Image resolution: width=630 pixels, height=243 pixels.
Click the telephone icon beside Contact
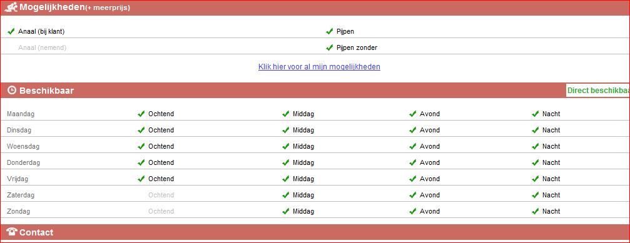[12, 232]
